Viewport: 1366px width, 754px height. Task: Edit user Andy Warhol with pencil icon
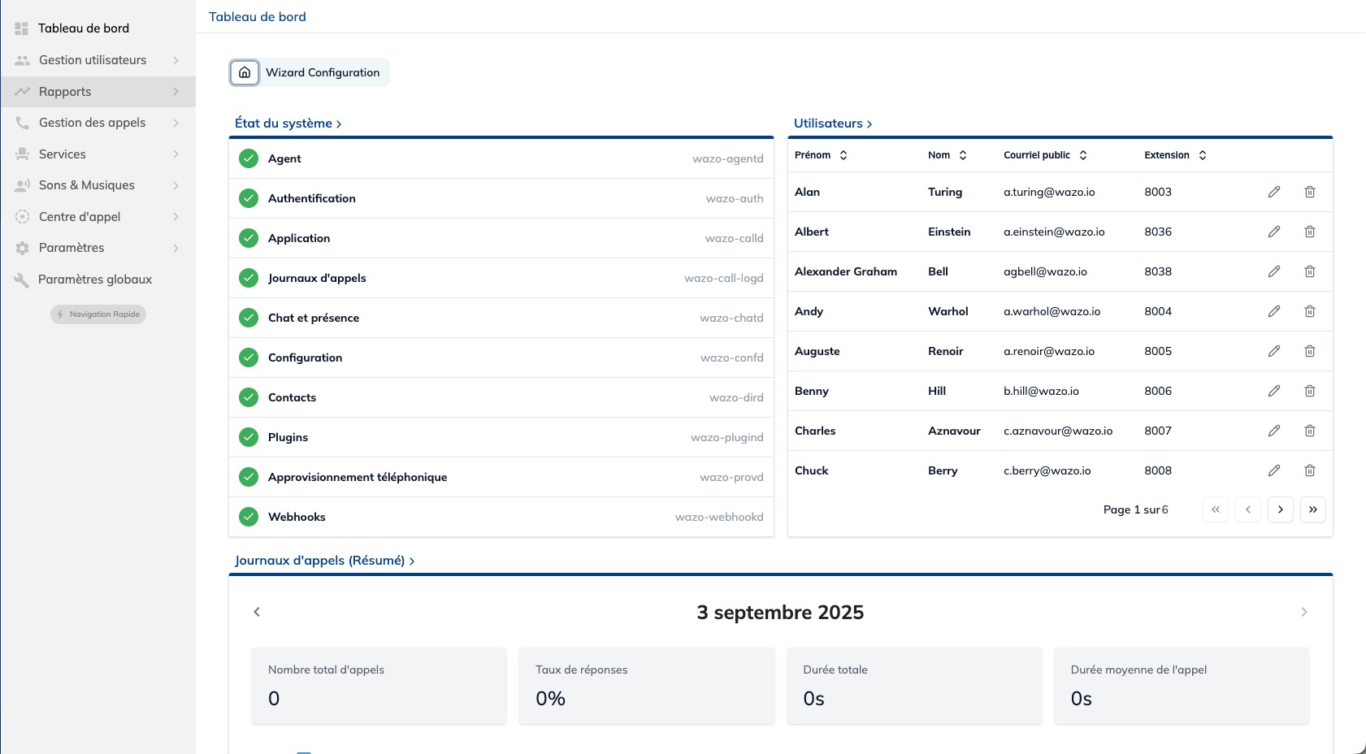click(1274, 311)
